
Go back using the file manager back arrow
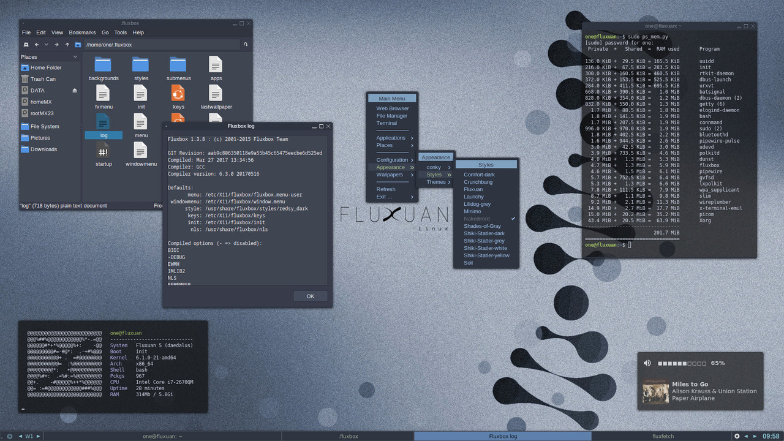click(x=37, y=45)
